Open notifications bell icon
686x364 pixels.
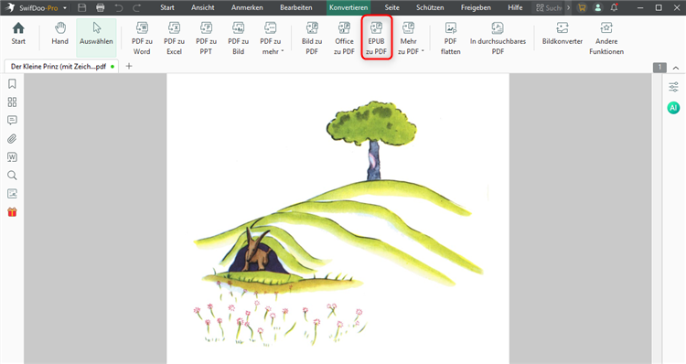pyautogui.click(x=615, y=7)
